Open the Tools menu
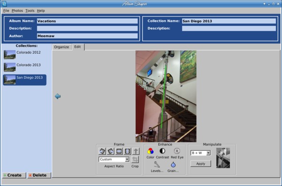This screenshot has width=282, height=186. click(x=30, y=11)
